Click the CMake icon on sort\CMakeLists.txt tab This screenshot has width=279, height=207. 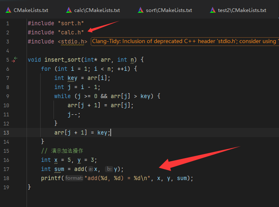[x=140, y=10]
